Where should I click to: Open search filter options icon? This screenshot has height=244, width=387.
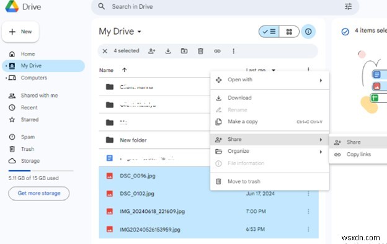[348, 6]
